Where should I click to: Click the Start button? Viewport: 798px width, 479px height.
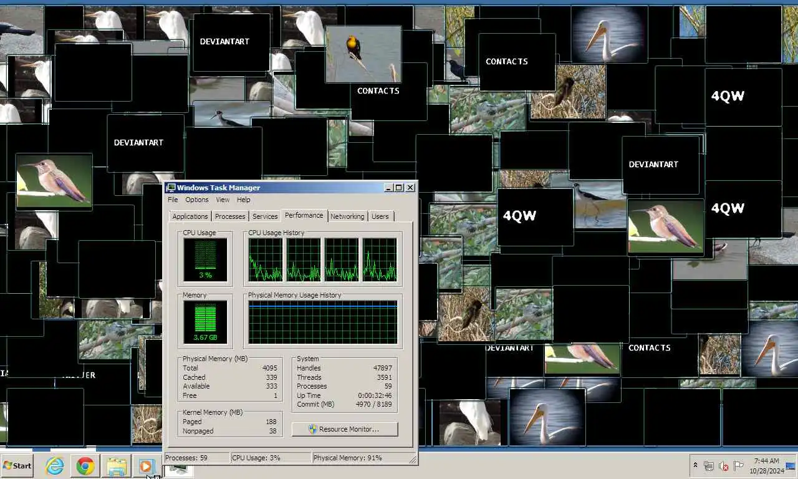point(17,466)
